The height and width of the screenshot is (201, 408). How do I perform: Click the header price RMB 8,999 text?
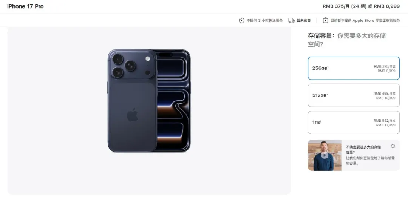(x=387, y=6)
